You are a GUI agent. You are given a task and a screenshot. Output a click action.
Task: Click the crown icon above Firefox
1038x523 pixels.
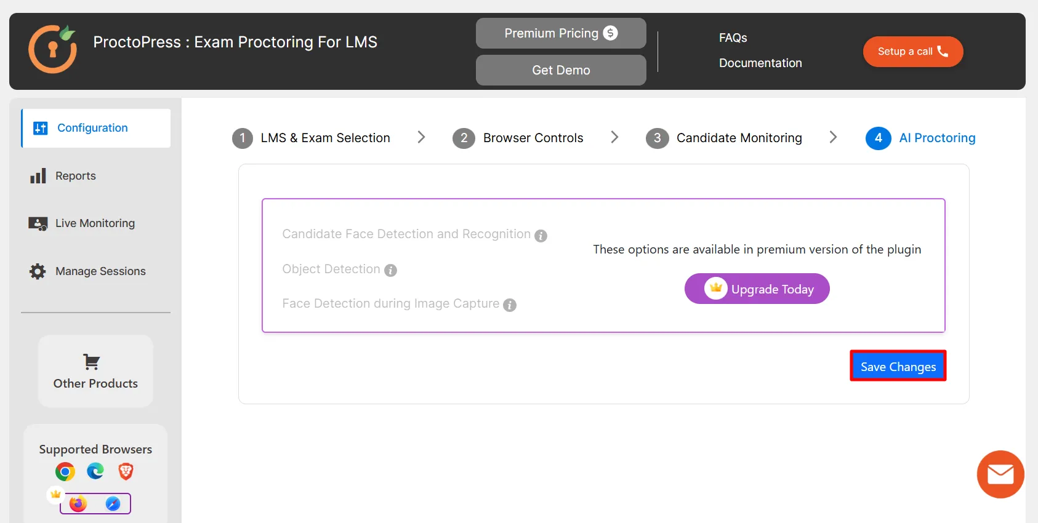pos(55,494)
